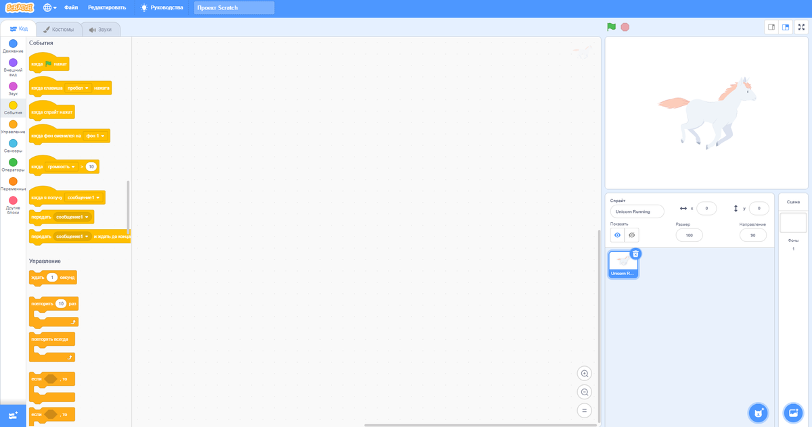This screenshot has height=427, width=812.
Task: Open the Редактировать menu
Action: pyautogui.click(x=107, y=7)
